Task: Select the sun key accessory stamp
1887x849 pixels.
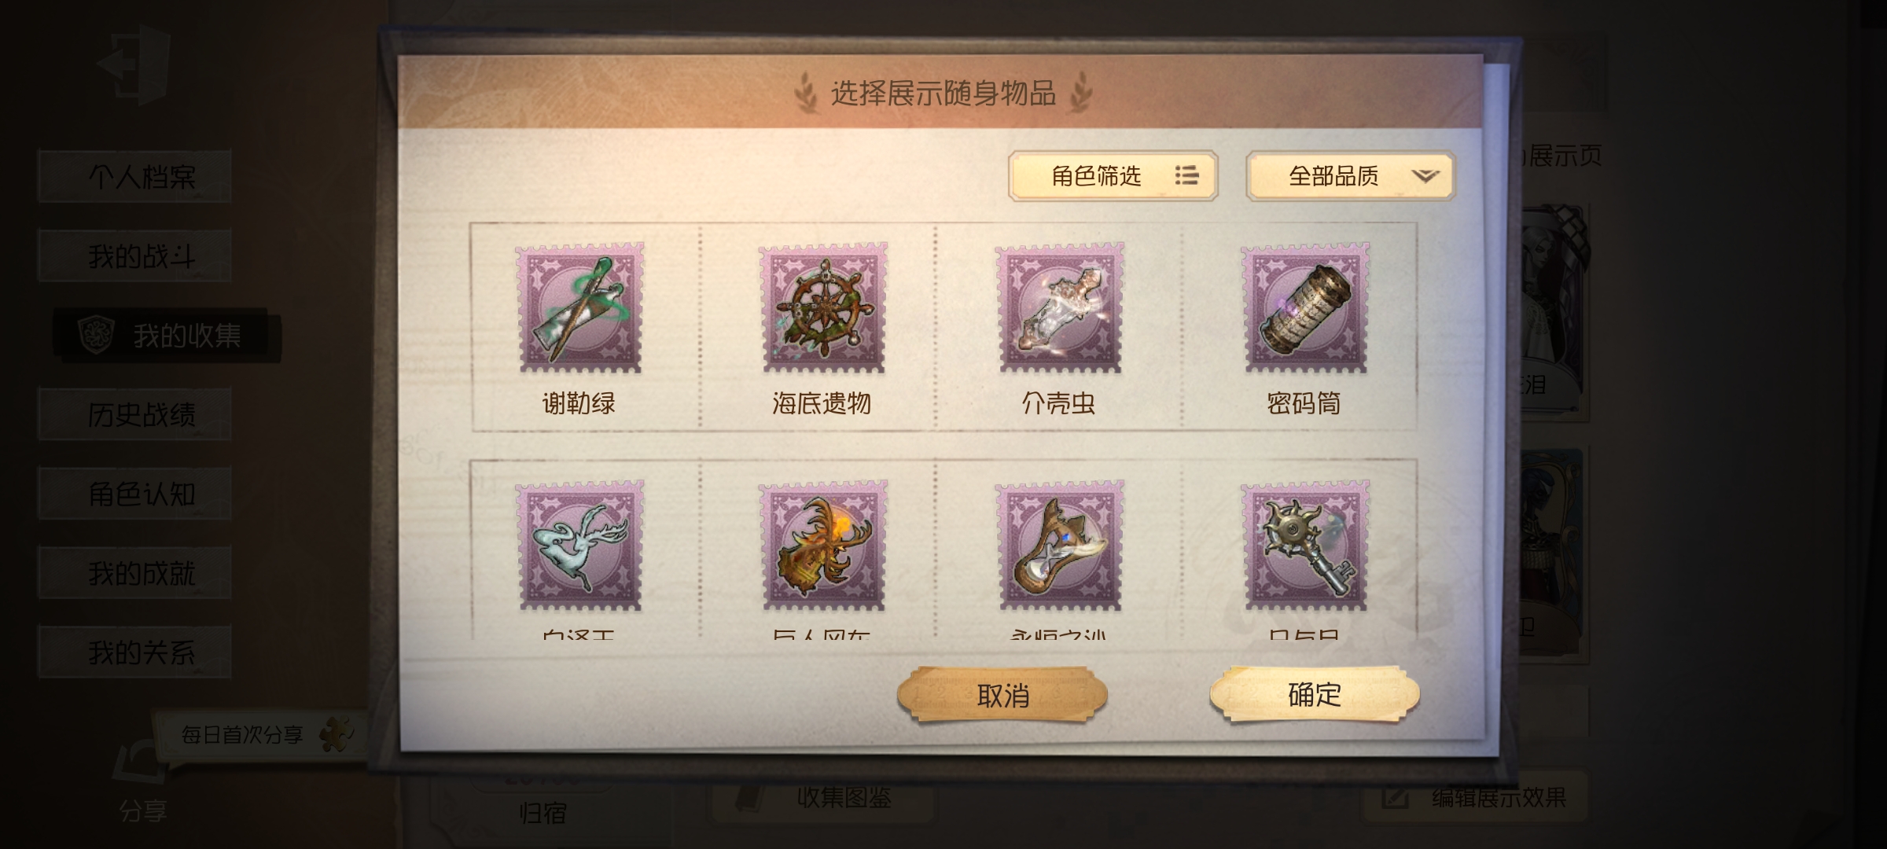Action: click(1305, 546)
